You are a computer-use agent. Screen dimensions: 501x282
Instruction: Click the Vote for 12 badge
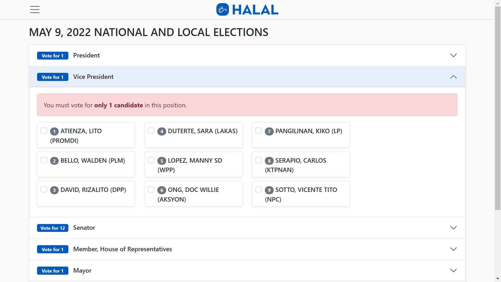tap(52, 228)
